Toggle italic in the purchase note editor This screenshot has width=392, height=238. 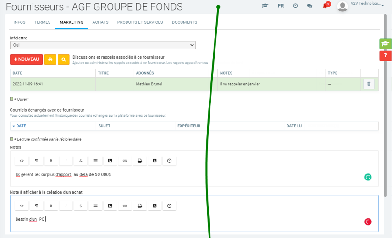coord(66,206)
